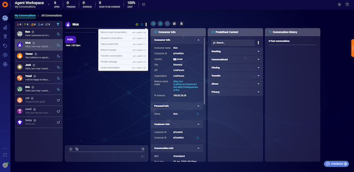Open the analytics bar chart sidebar icon
This screenshot has width=354, height=172.
(5, 27)
